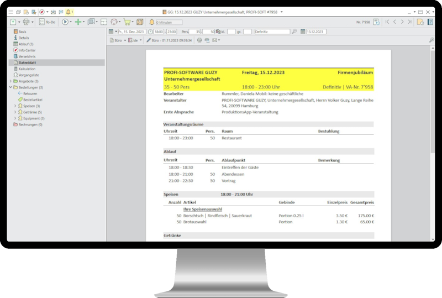Click the speech bubbles notes icon
The height and width of the screenshot is (298, 442).
tap(91, 22)
